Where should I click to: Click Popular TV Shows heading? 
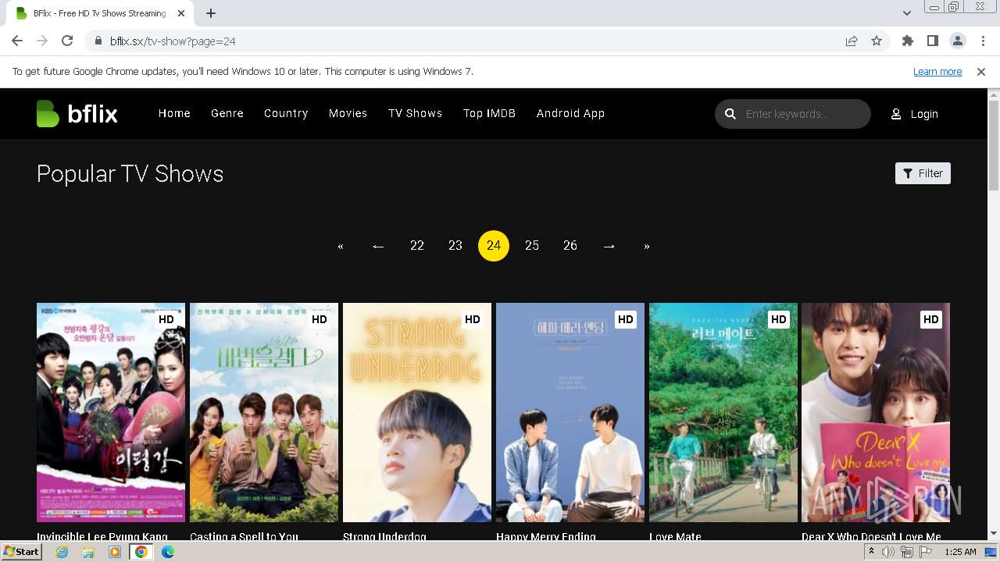[x=130, y=173]
